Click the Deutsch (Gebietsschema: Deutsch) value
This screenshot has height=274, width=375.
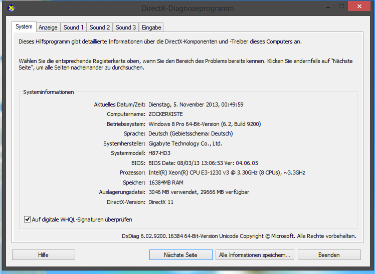click(191, 133)
